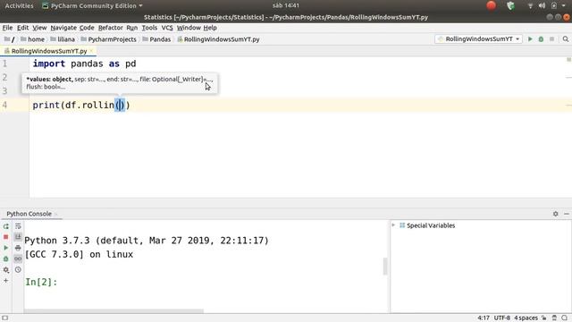This screenshot has height=322, width=572.
Task: Toggle file read-only lock in status bar
Action: point(544,318)
